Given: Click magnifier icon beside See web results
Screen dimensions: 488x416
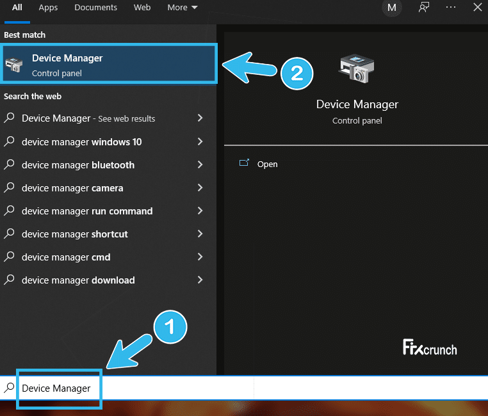Looking at the screenshot, I should [x=9, y=118].
